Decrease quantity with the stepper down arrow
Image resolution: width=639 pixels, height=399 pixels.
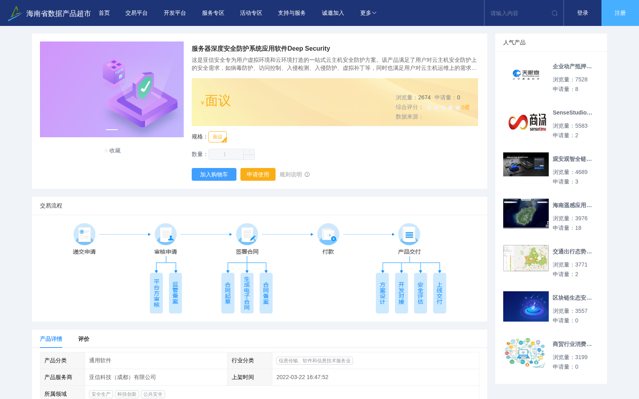(x=248, y=156)
